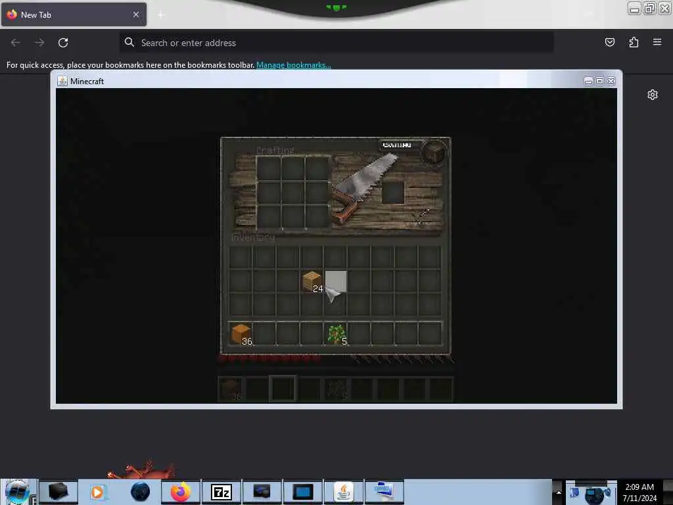
Task: Close the New Tab browser tab
Action: [x=136, y=14]
